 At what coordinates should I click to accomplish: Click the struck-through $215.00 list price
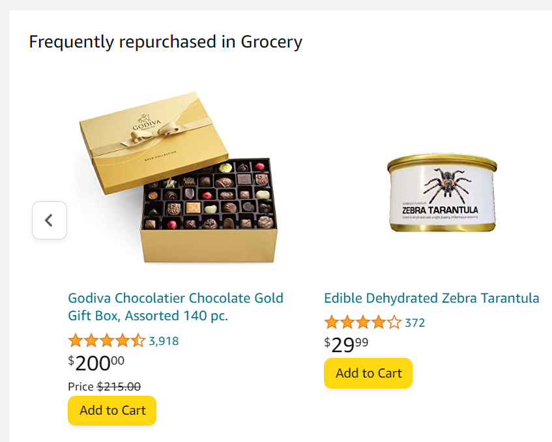(x=119, y=387)
